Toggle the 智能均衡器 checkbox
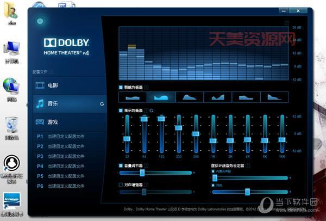Viewport: 326px width, 221px height. [x=121, y=87]
